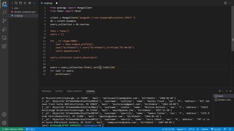The image size is (234, 131).
Task: Open errors and warnings count in status bar
Action: (30, 129)
